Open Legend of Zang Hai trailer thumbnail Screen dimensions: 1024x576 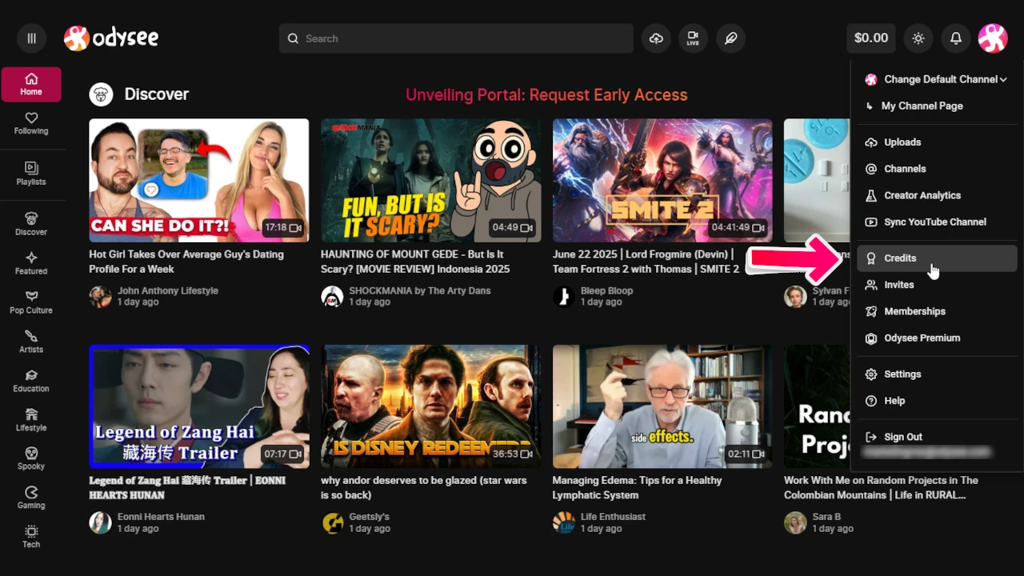199,406
